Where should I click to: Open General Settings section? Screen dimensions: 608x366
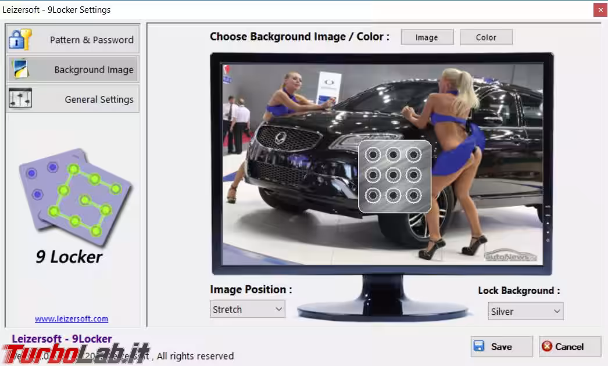point(73,99)
